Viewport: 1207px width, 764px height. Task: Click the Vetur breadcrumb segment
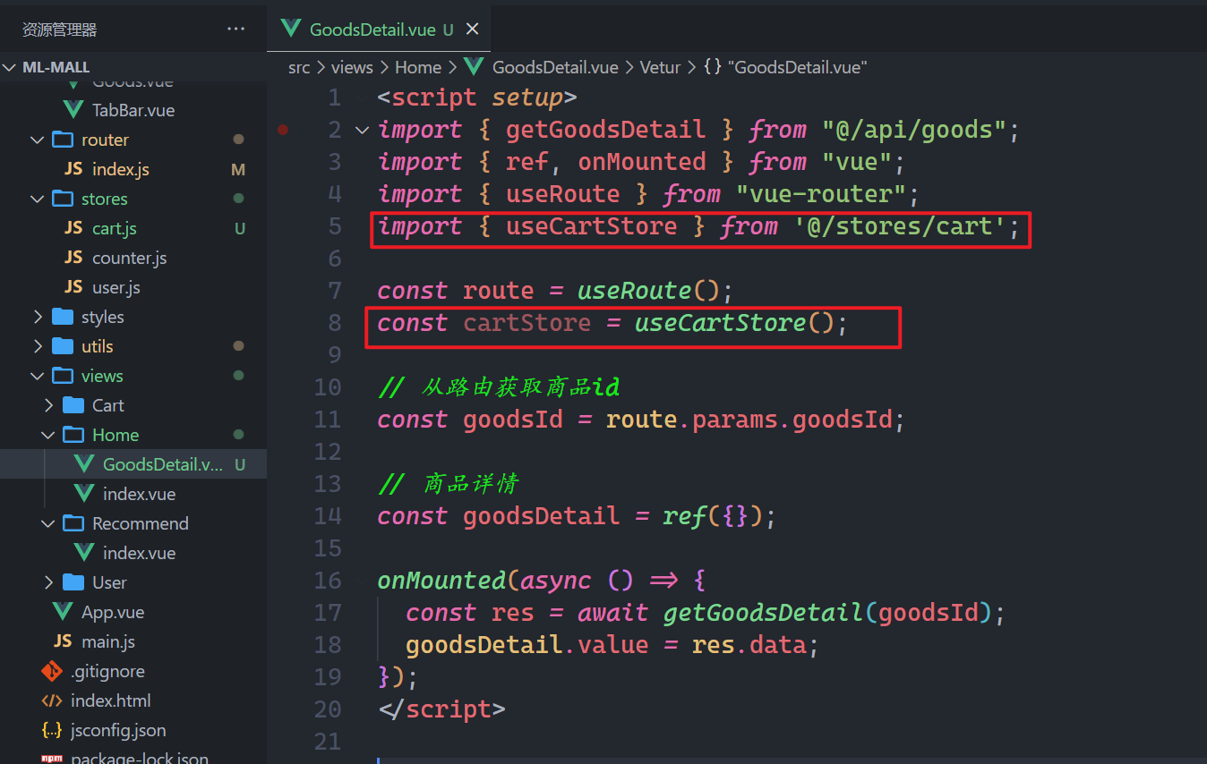660,67
